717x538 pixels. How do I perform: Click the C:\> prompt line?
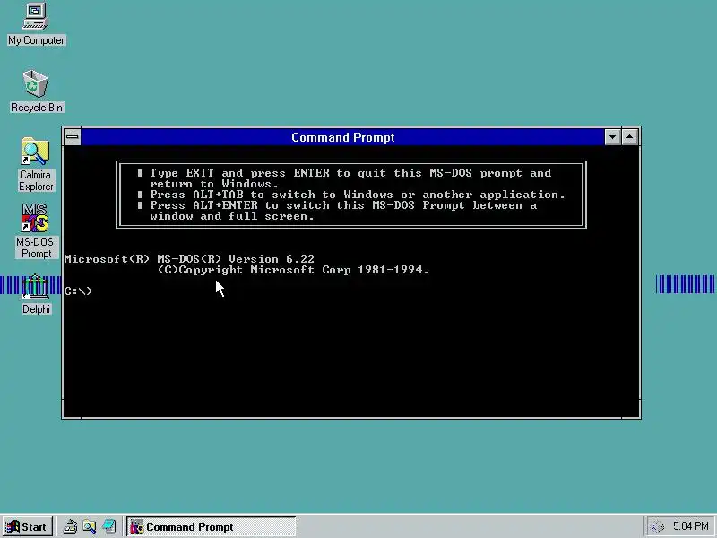(x=78, y=291)
